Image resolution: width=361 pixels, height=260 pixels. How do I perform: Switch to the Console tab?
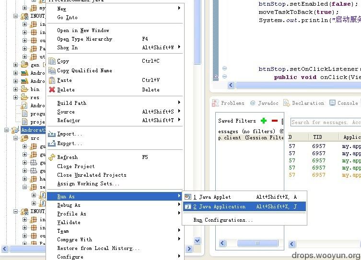pyautogui.click(x=344, y=103)
